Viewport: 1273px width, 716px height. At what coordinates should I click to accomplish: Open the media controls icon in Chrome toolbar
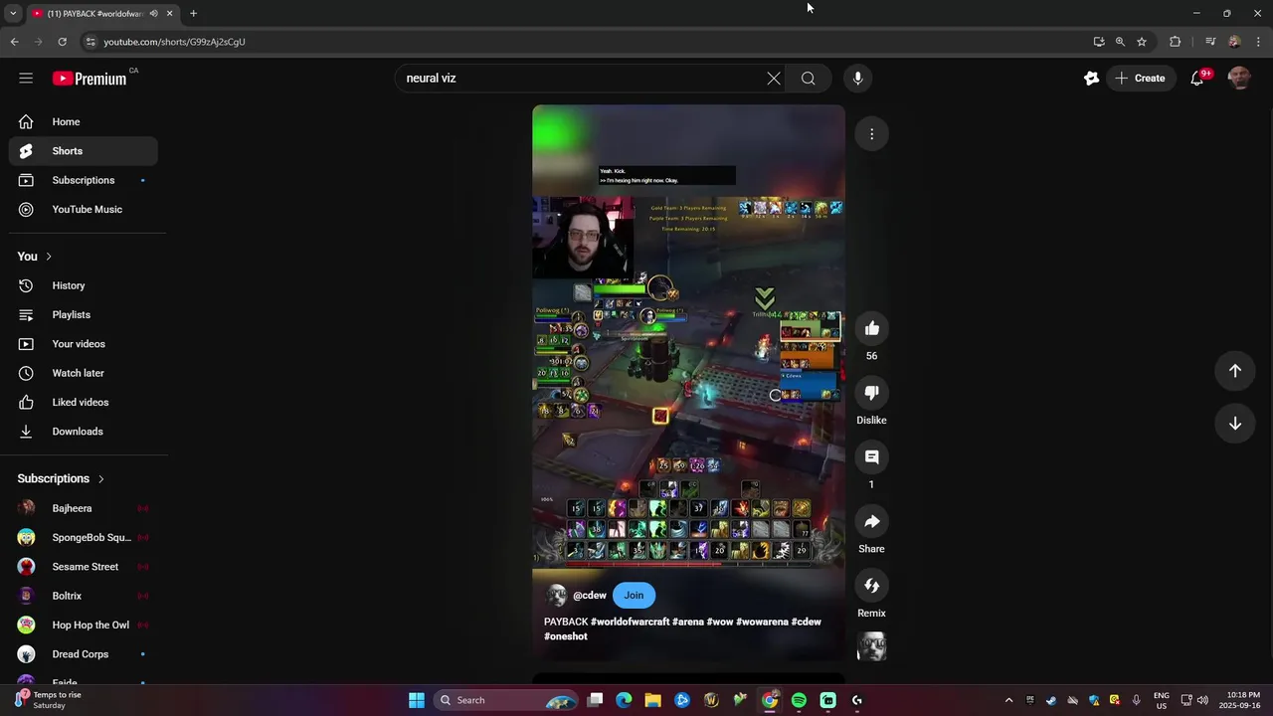click(x=1210, y=42)
